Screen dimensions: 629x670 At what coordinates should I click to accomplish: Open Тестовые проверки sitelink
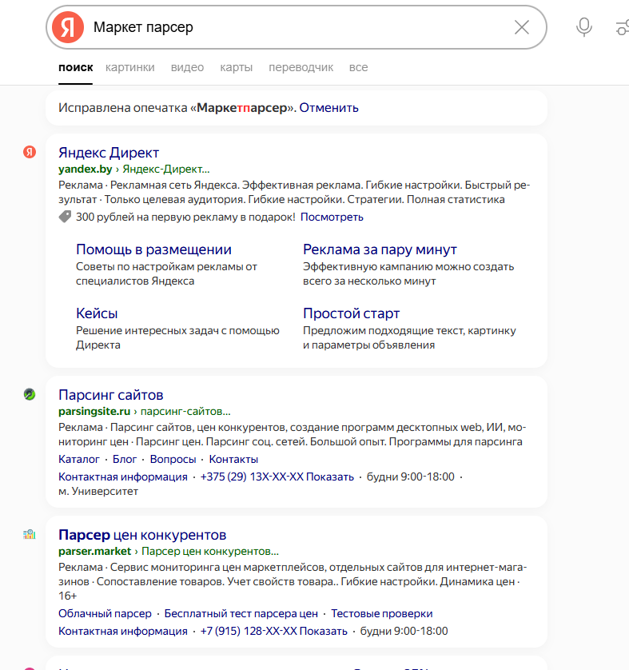(x=382, y=613)
